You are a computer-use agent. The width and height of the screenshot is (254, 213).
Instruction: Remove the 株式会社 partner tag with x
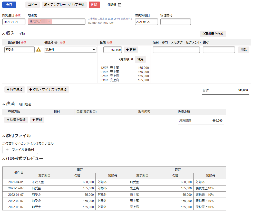pos(49,22)
